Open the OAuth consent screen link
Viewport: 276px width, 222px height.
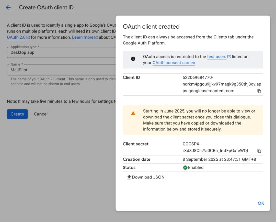click(x=174, y=63)
